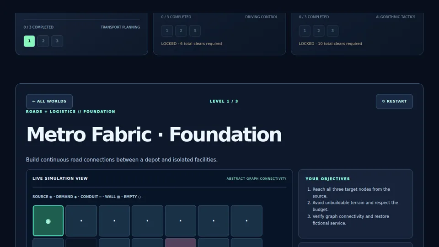
Task: Click 'ABSTRACT GRAPH CONNECTIVITY' label
Action: [257, 179]
